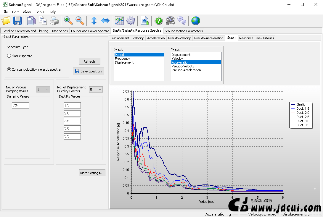Click the film reel video icon
323x217 pixels.
170,21
